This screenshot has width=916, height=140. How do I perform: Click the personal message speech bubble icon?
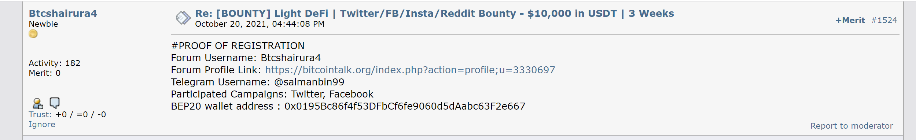[x=55, y=103]
